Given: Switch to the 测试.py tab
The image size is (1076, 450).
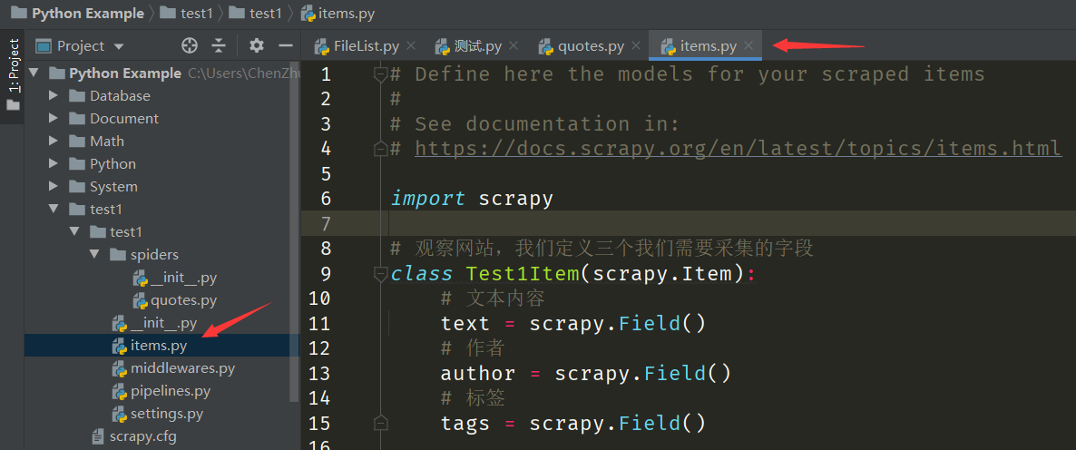Looking at the screenshot, I should (476, 45).
